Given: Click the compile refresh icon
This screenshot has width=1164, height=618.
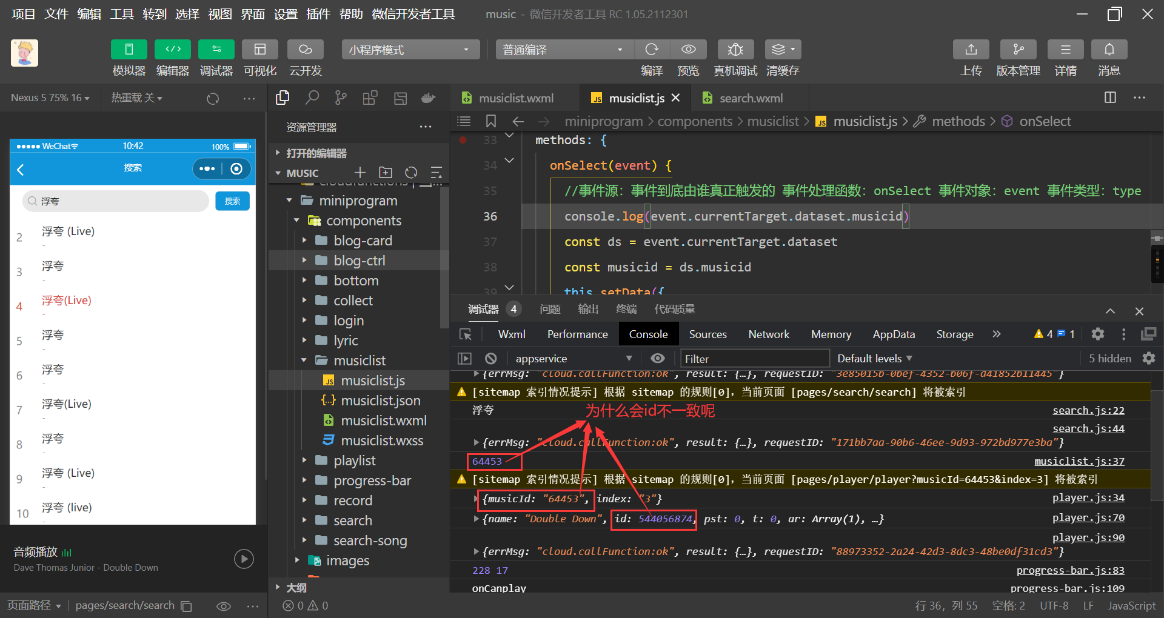Looking at the screenshot, I should (652, 50).
